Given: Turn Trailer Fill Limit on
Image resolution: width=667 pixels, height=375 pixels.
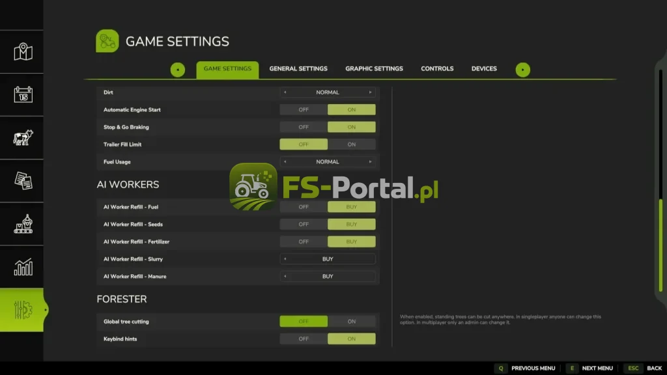Looking at the screenshot, I should click(351, 145).
